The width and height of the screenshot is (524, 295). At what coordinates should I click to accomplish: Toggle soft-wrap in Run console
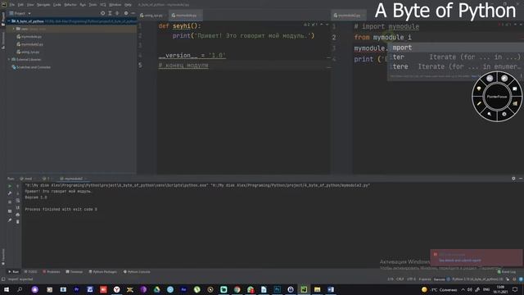point(18,201)
